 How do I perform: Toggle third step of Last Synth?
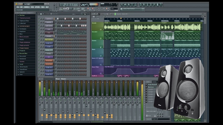coord(62,26)
